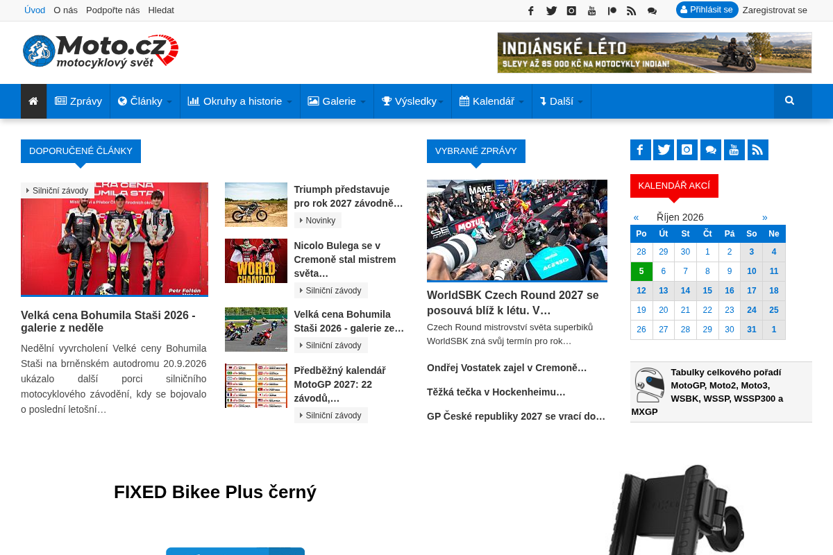The width and height of the screenshot is (833, 555).
Task: Open the Podpořte nás top menu link
Action: pyautogui.click(x=113, y=10)
